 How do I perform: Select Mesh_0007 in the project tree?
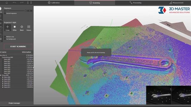[7, 73]
